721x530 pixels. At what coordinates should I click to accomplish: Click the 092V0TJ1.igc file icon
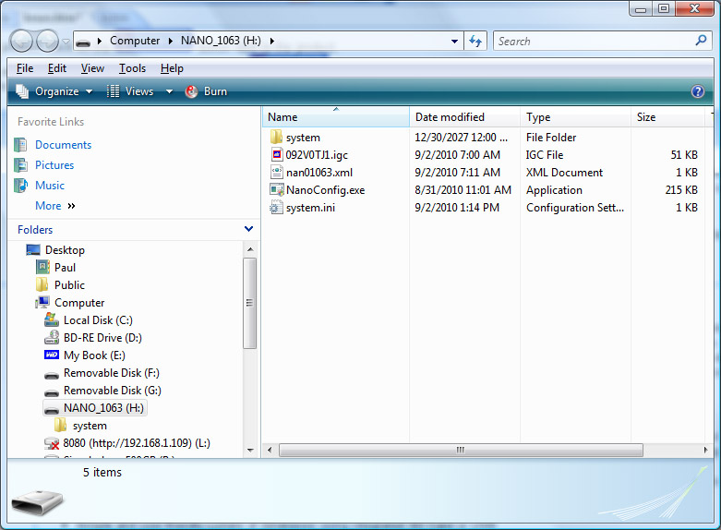coord(276,154)
